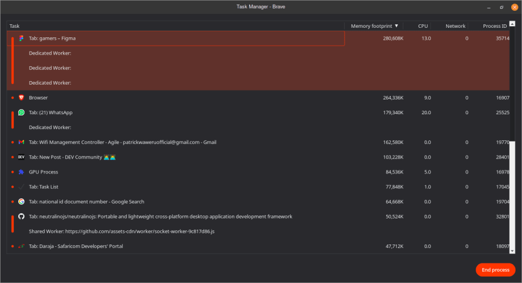Click the DEV Community tab icon
522x283 pixels.
click(21, 157)
